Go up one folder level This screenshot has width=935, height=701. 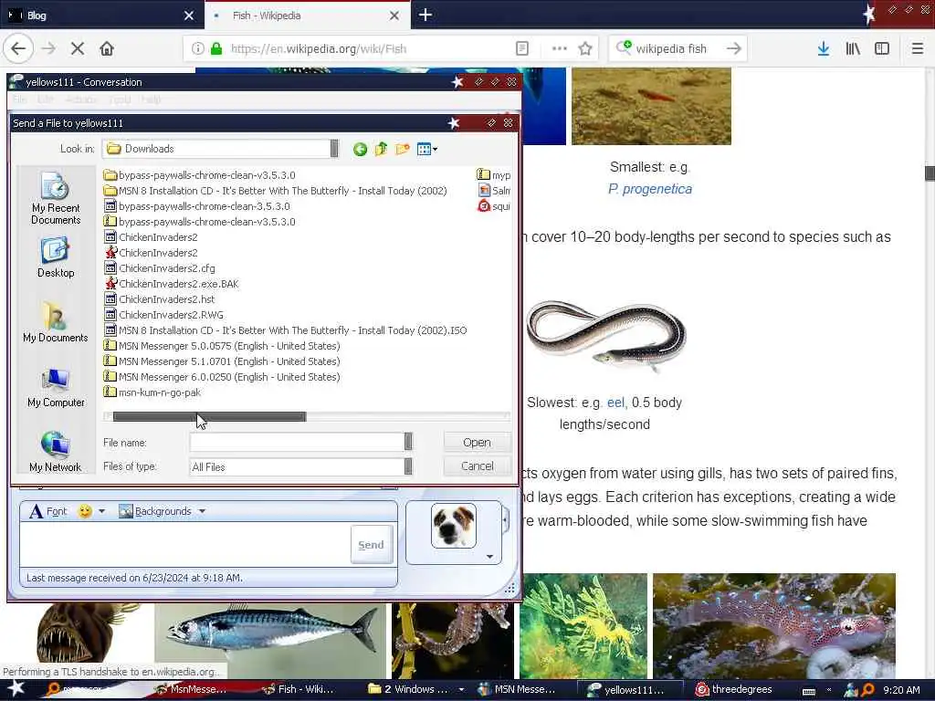(x=381, y=149)
